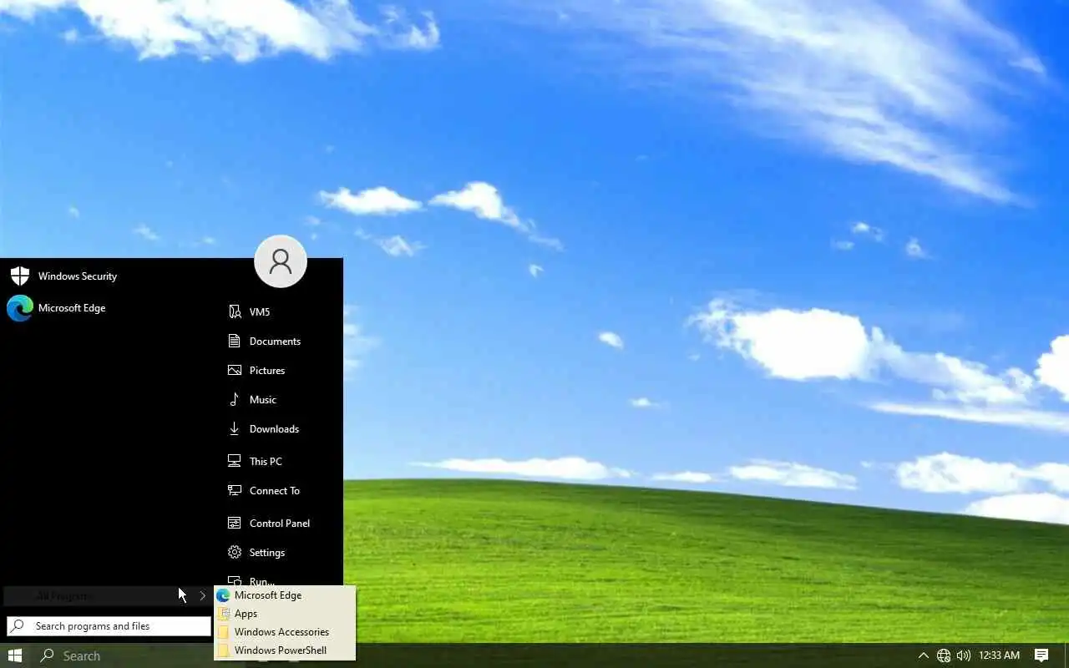
Task: Open the volume control speaker icon
Action: pyautogui.click(x=964, y=655)
